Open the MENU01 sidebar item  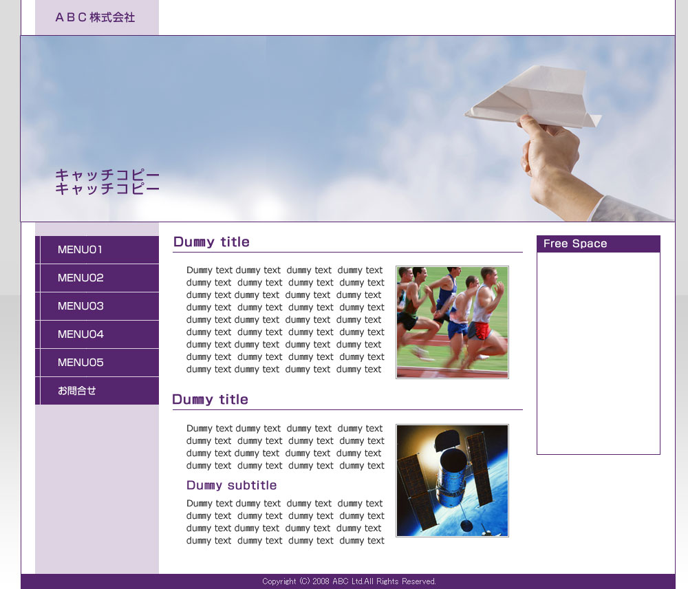(97, 250)
